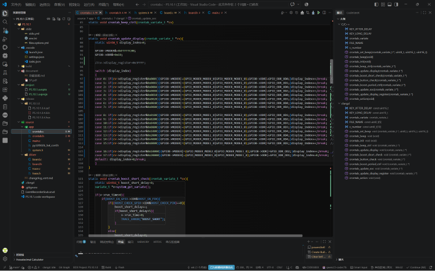This screenshot has width=435, height=271.
Task: Collapse the .vscode folder
Action: [18, 48]
